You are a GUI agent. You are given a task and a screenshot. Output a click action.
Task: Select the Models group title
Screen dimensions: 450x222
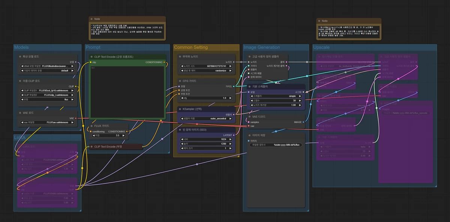point(21,47)
